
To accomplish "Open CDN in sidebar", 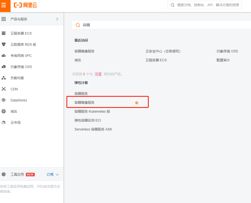I will pos(14,89).
